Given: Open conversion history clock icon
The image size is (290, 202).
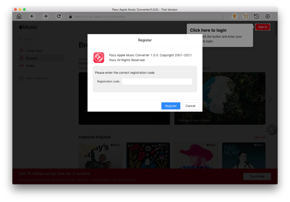Looking at the screenshot, I should coord(257,16).
